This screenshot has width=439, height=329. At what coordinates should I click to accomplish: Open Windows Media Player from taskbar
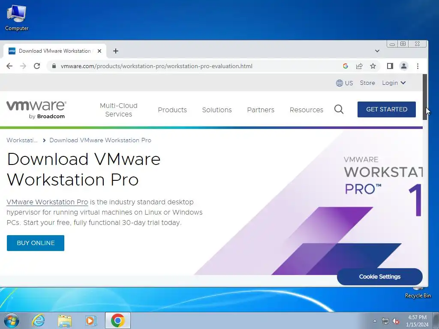[x=90, y=320]
